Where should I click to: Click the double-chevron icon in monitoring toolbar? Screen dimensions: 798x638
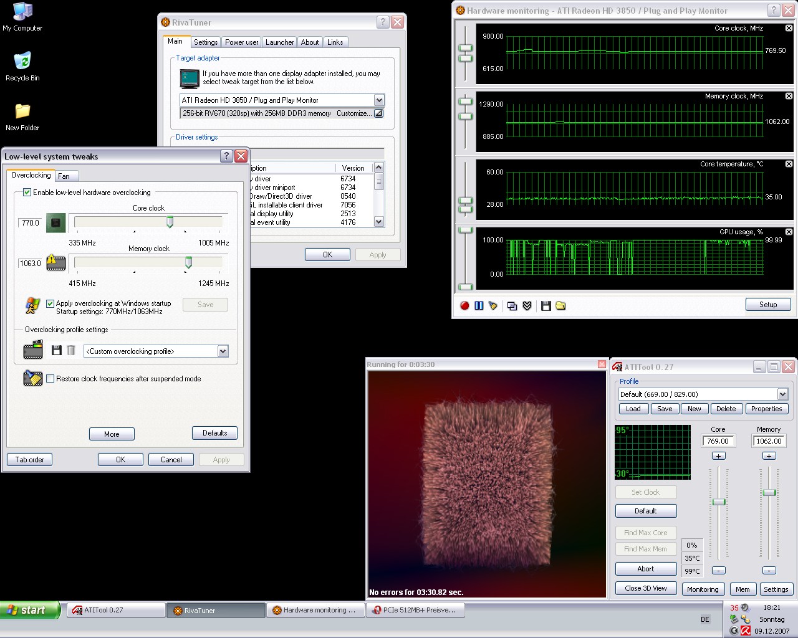[x=527, y=306]
